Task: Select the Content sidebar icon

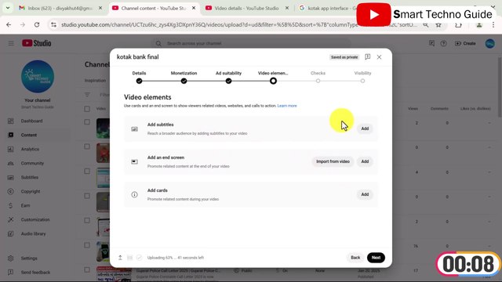Action: (10, 135)
